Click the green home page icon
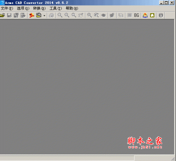Viewport: 176px width, 161px height. click(x=152, y=15)
